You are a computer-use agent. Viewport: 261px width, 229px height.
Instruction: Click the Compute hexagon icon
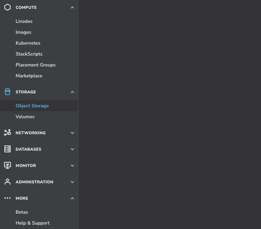7,7
